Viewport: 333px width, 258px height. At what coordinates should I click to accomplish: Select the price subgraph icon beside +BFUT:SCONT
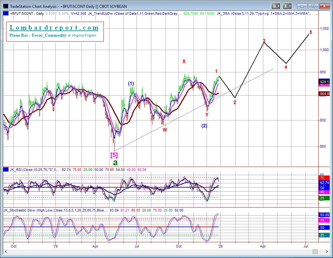(x=6, y=13)
